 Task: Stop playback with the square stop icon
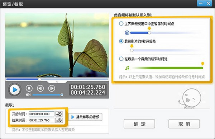(29, 88)
